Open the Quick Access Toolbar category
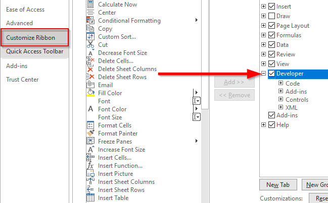Screen dimensions: 328x203 [x=34, y=51]
